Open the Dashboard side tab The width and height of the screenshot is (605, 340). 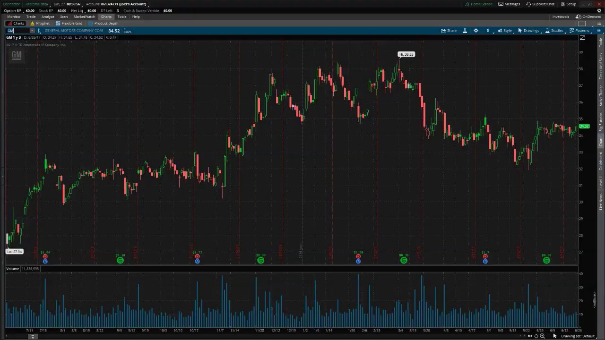pyautogui.click(x=601, y=161)
